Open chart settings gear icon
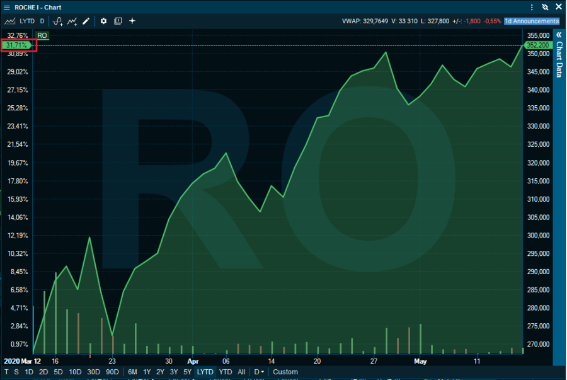The width and height of the screenshot is (567, 380). [x=104, y=21]
